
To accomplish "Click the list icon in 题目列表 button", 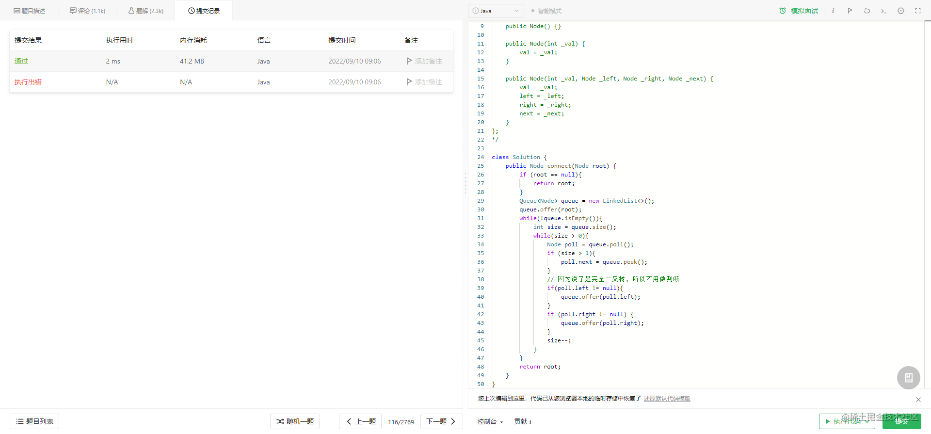I will (20, 421).
